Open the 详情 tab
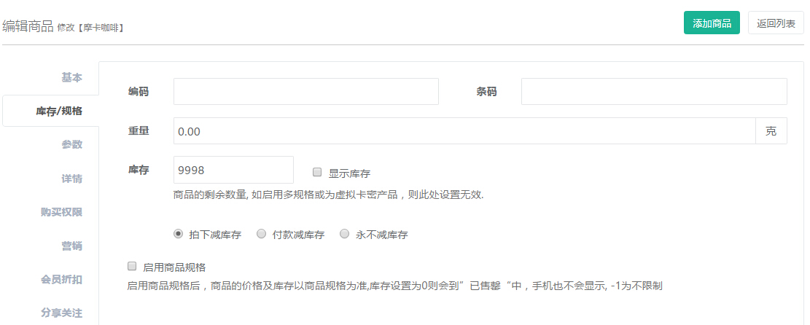This screenshot has height=325, width=810. coord(71,179)
